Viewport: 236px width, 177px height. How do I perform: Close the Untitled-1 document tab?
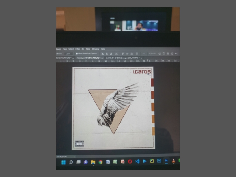[x=141, y=58]
